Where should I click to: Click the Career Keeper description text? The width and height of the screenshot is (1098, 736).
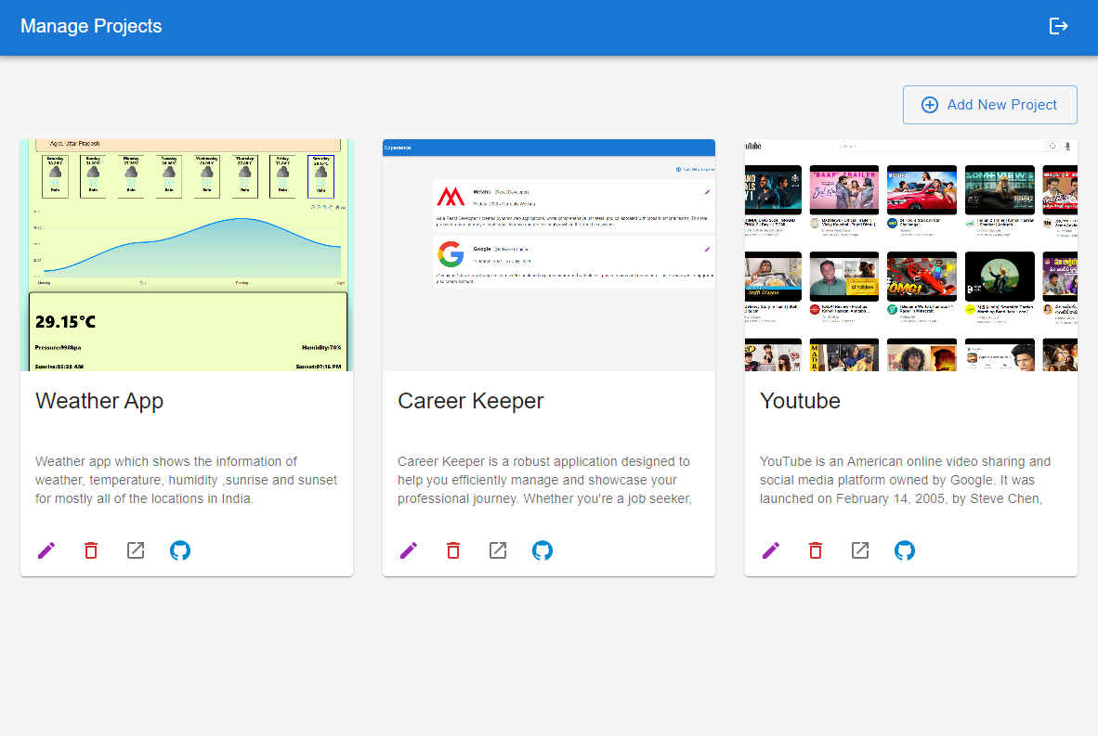pos(544,480)
